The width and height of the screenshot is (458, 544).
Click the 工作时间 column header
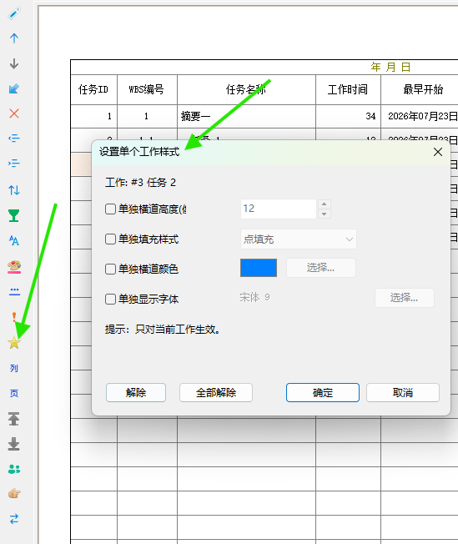point(348,89)
